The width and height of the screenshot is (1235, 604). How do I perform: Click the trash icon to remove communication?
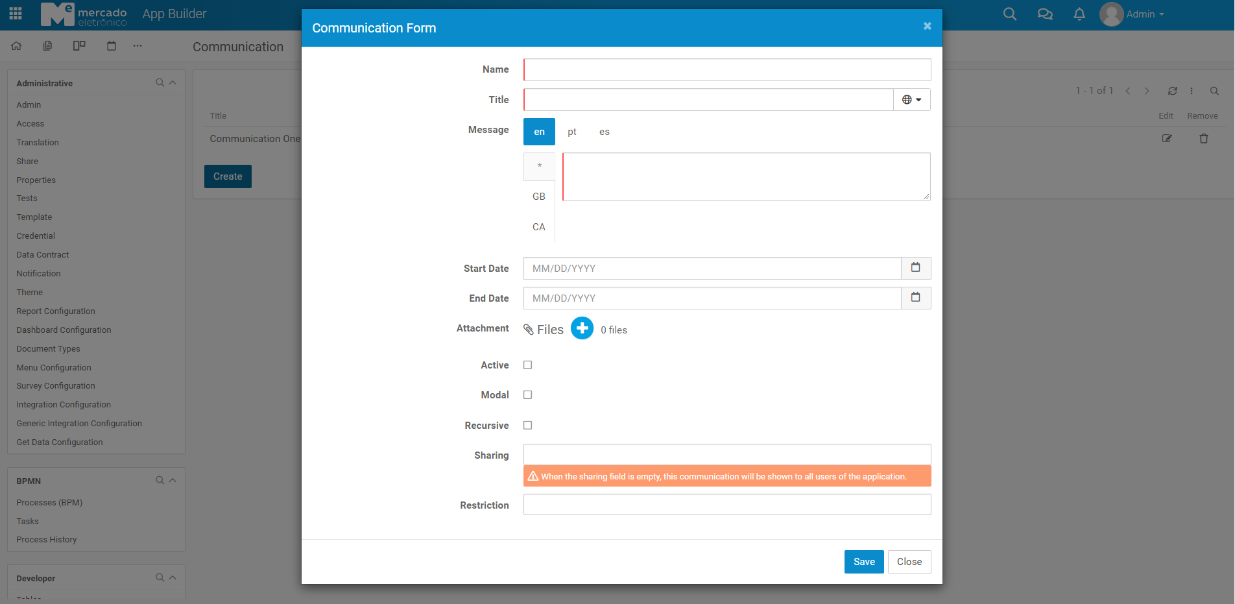point(1203,139)
